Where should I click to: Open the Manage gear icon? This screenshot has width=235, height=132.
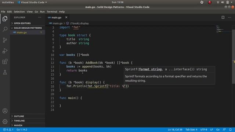(x=5, y=121)
